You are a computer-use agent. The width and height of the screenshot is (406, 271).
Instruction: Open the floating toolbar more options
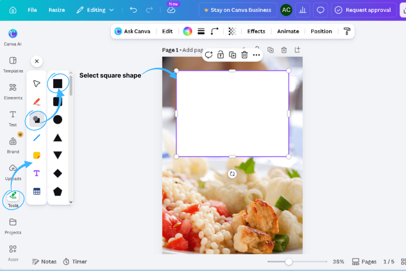257,55
